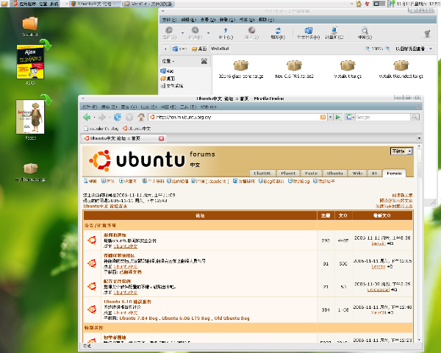The height and width of the screenshot is (353, 441).
Task: Open the Forward history dropdown in file manager
Action: (209, 33)
